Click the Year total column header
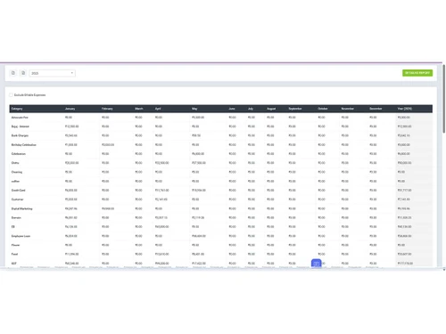446x334 pixels. [405, 109]
